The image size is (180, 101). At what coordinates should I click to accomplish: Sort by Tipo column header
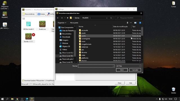click(x=136, y=26)
